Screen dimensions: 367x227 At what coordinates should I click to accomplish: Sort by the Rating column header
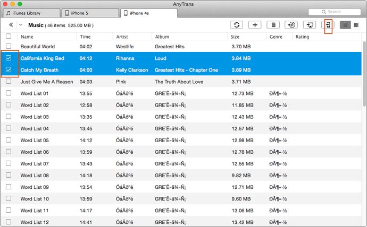pyautogui.click(x=327, y=37)
